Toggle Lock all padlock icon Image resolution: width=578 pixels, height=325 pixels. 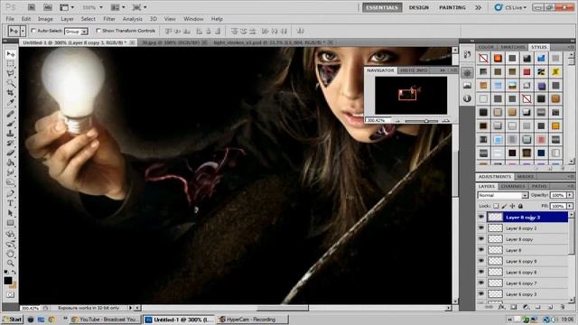[520, 206]
